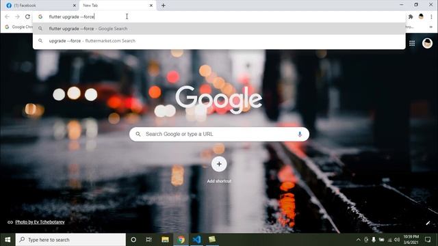Click the Google account picture on page

coord(427,43)
